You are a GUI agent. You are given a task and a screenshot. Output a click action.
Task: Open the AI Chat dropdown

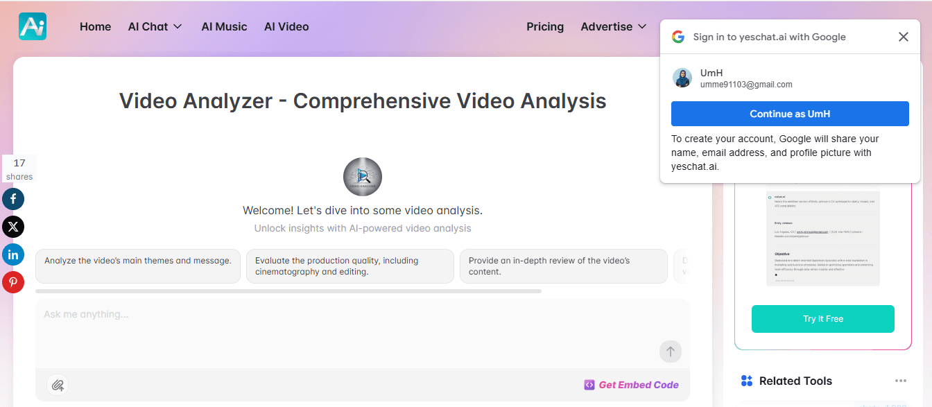154,26
